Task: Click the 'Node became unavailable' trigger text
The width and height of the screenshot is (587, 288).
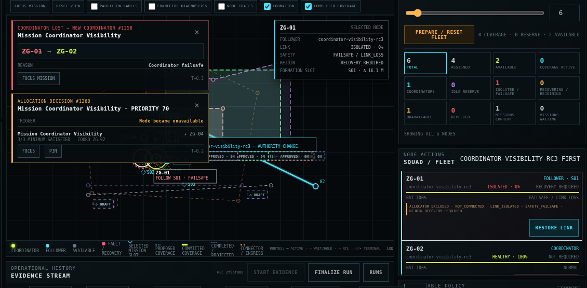Action: (x=171, y=121)
